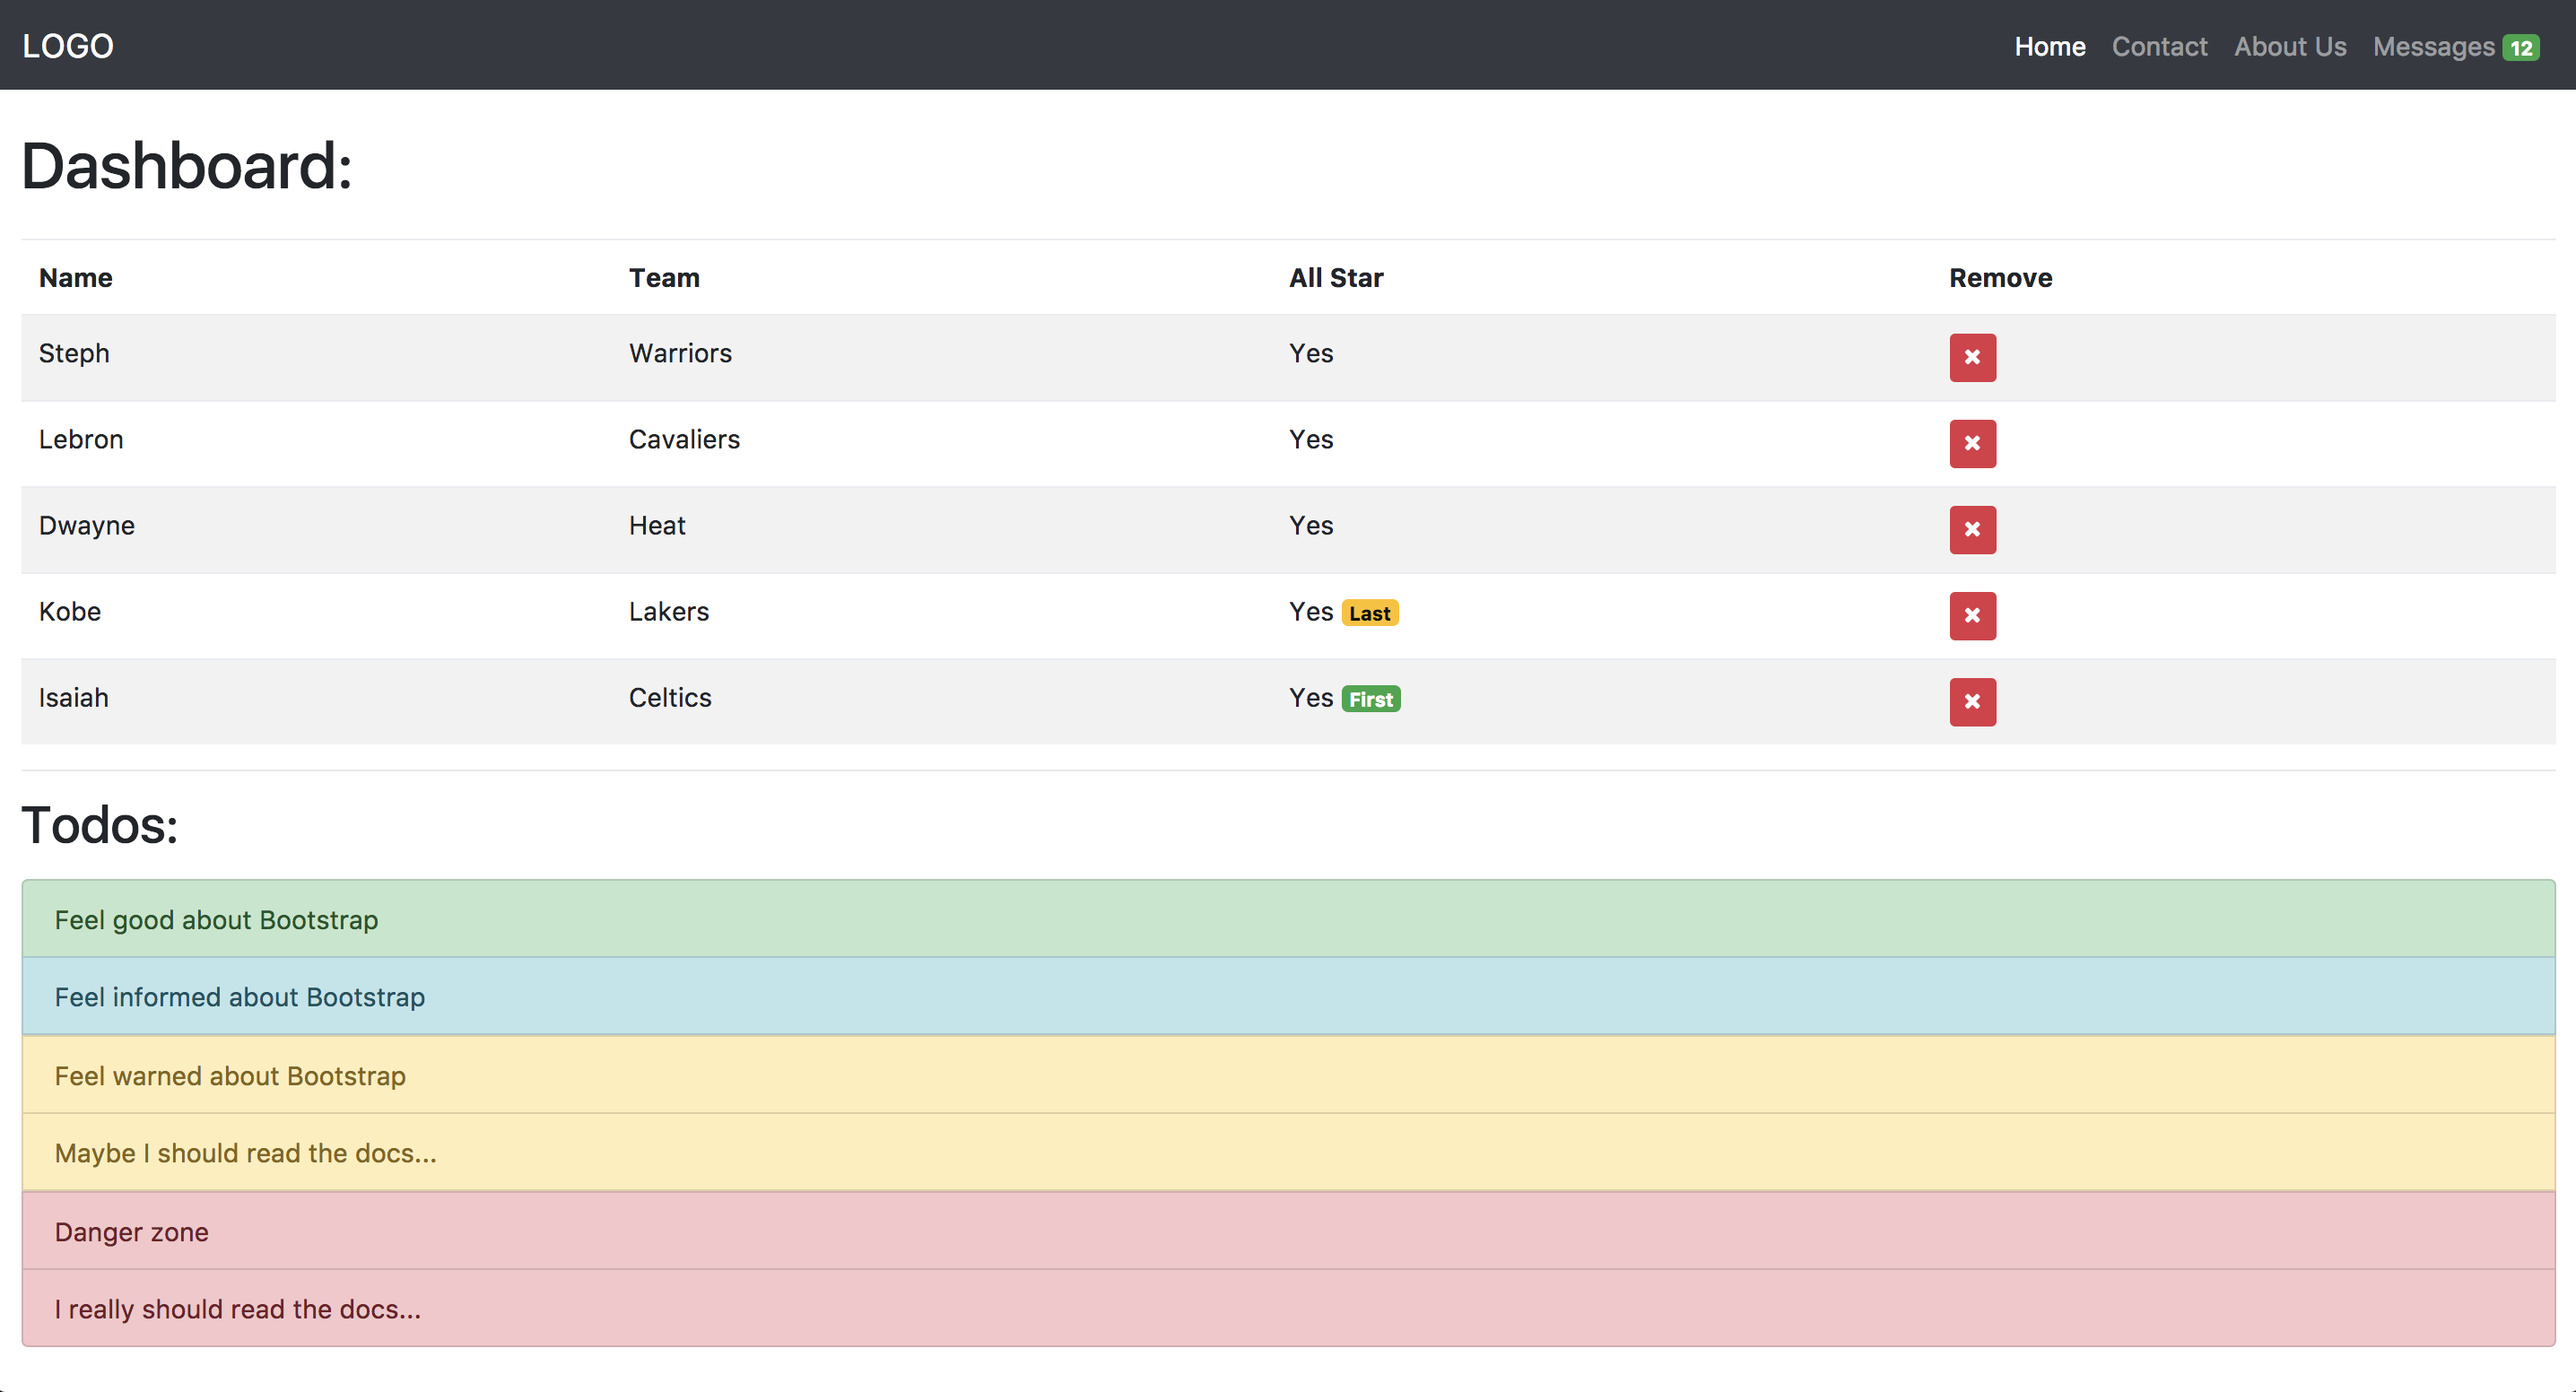Click the All Star column header
Image resolution: width=2576 pixels, height=1392 pixels.
coord(1335,277)
